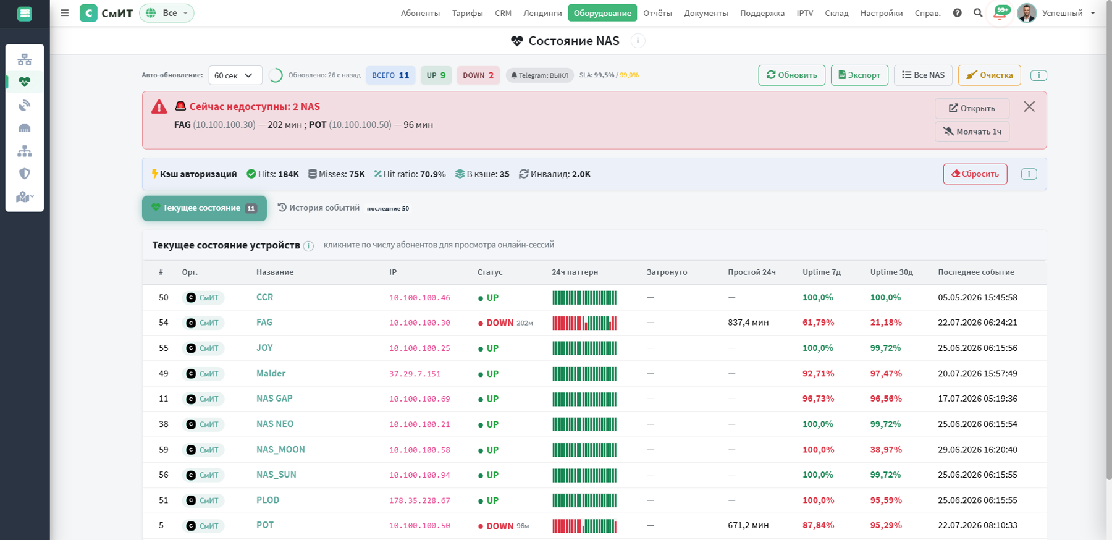Click the lightning icon of Кэш авторизаций

(154, 174)
